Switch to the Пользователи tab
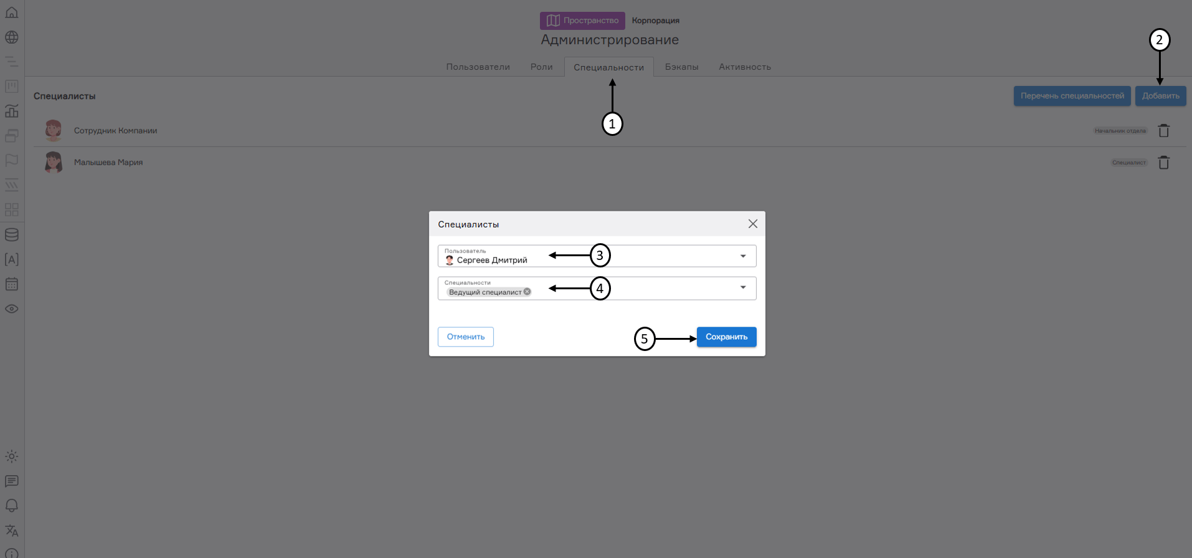 [x=478, y=67]
